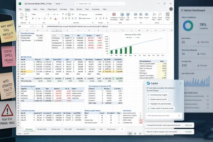Send the Copilot question with arrow icon
The width and height of the screenshot is (213, 142).
point(179,116)
